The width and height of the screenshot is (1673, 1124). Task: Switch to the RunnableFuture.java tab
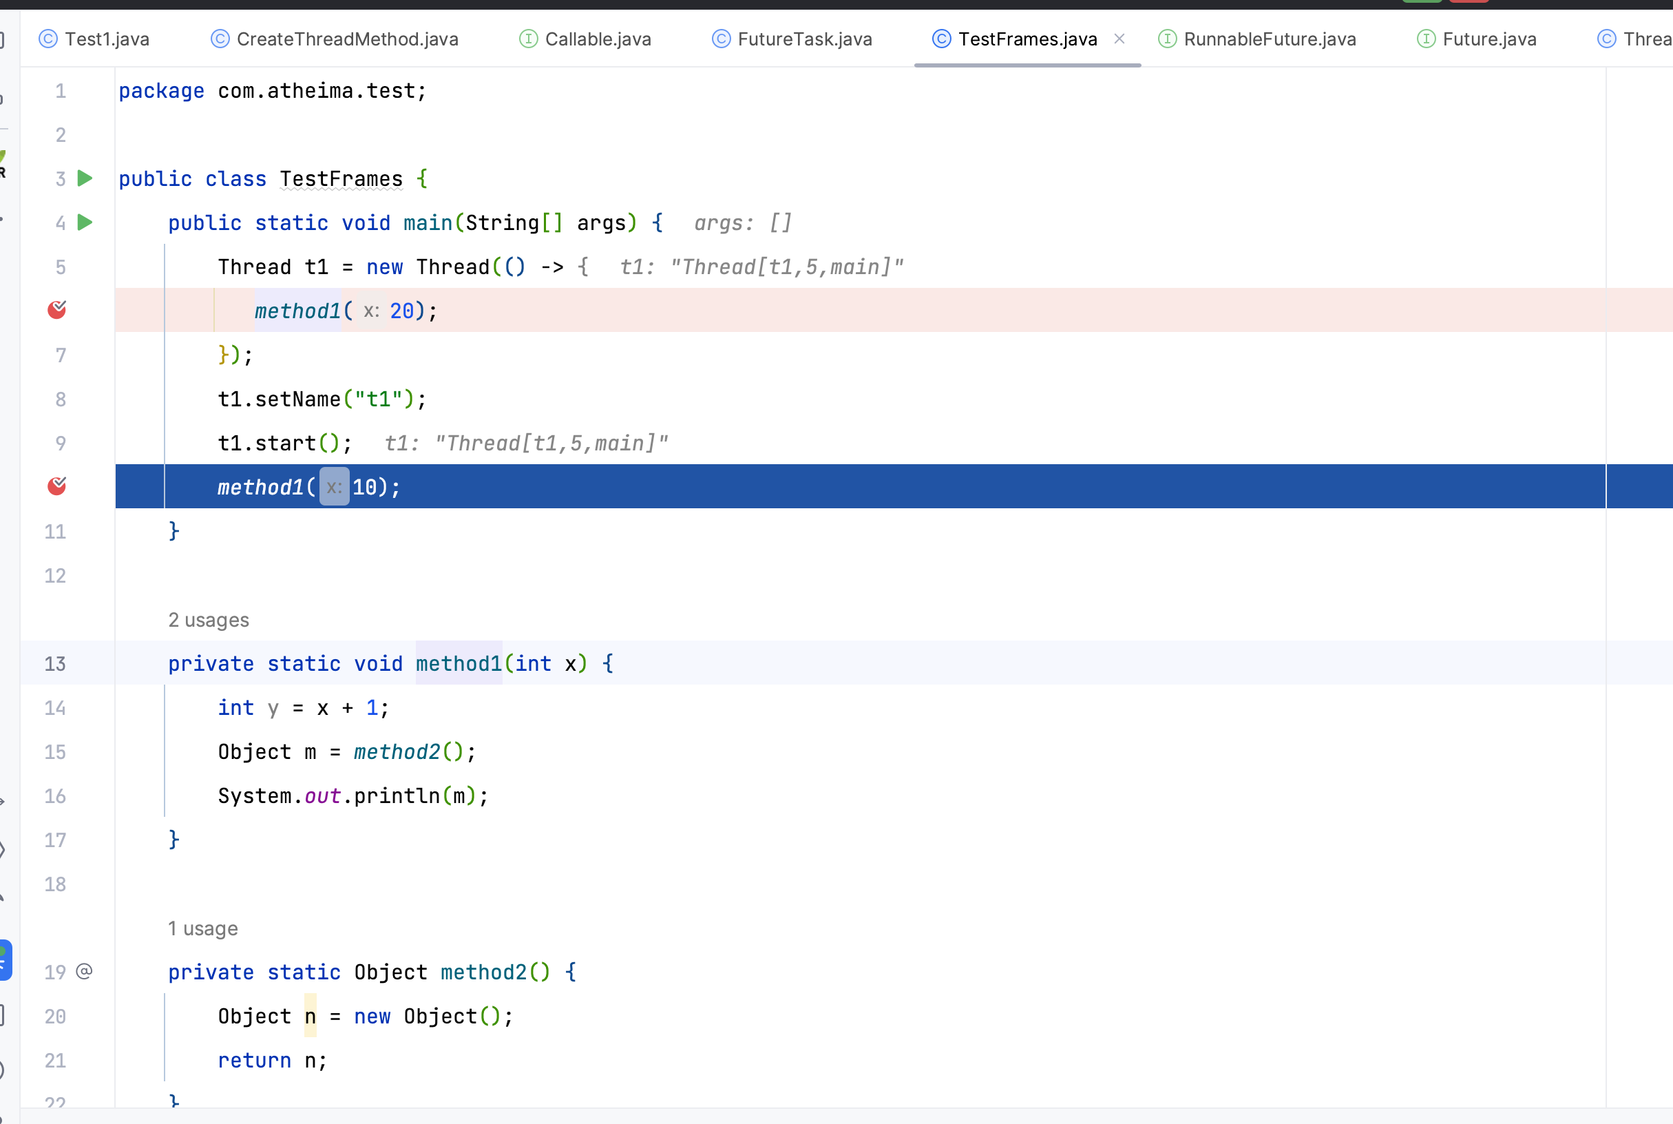(1257, 39)
